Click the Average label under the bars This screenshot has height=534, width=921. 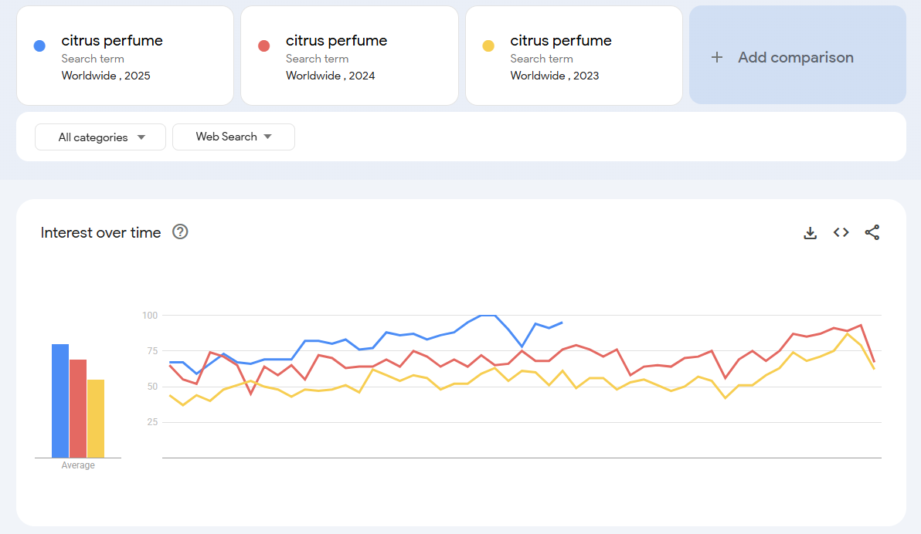pos(78,465)
